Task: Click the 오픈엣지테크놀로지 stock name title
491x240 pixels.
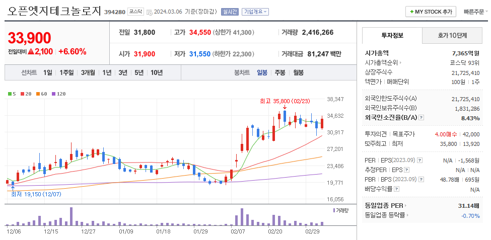Action: coord(54,11)
